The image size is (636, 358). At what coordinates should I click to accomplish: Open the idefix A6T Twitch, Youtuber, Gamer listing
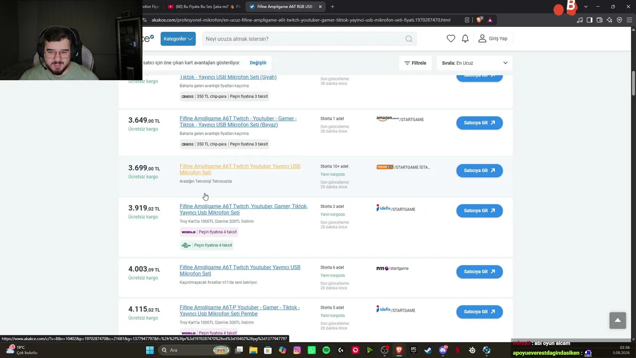pyautogui.click(x=243, y=209)
